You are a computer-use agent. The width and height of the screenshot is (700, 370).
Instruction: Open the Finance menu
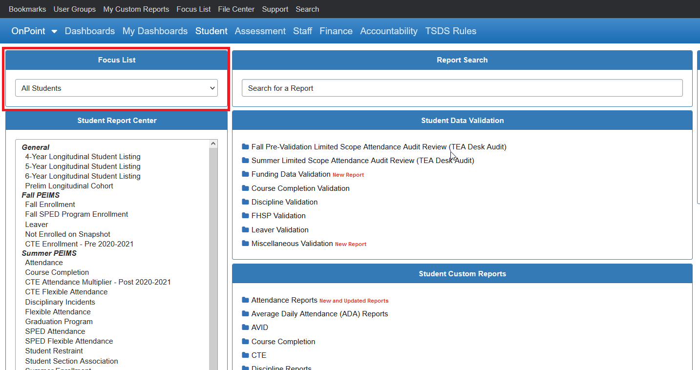(336, 31)
